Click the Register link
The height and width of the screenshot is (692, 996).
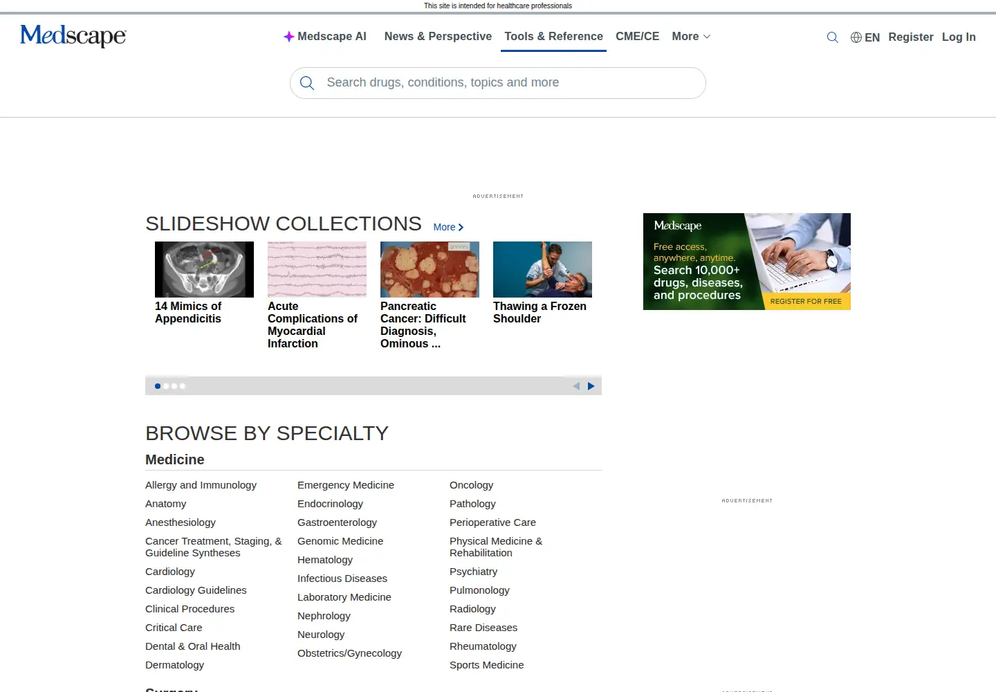[911, 37]
